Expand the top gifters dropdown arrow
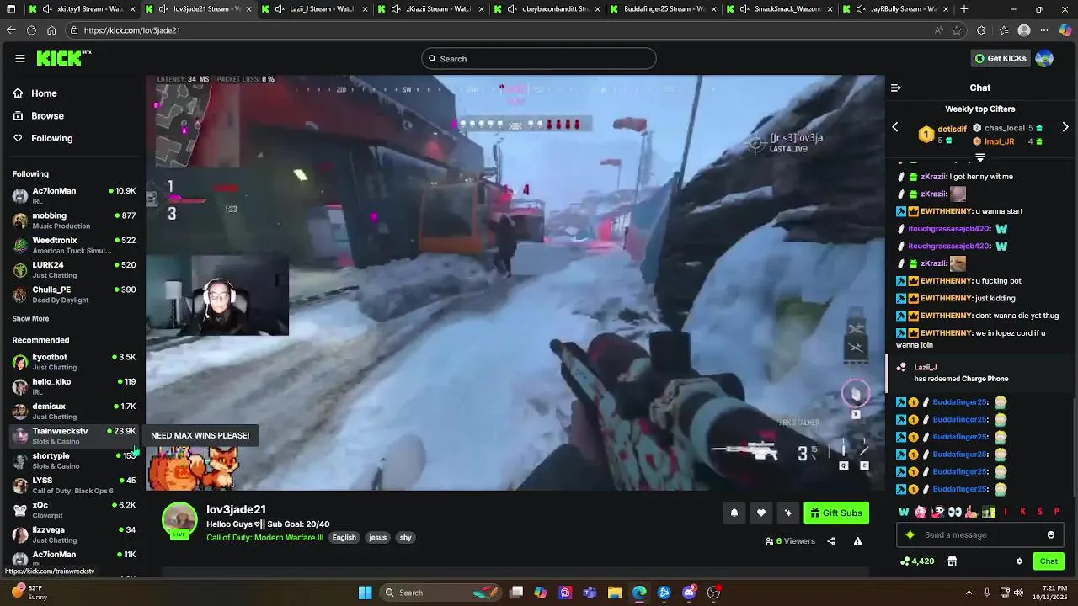Viewport: 1078px width, 606px height. pyautogui.click(x=980, y=157)
